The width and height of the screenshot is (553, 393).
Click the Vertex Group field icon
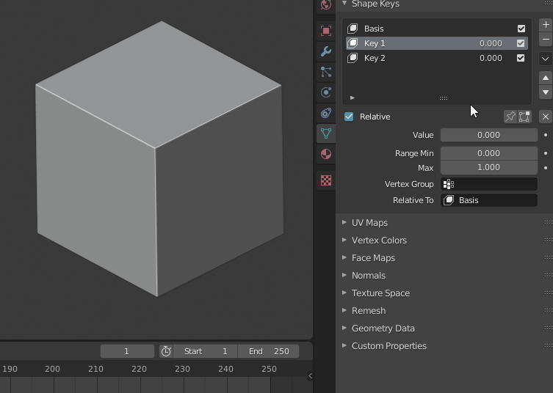point(449,184)
